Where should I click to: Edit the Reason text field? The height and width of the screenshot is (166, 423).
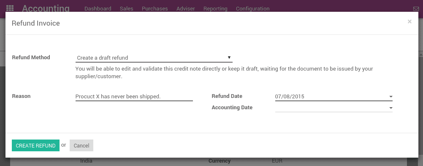134,97
